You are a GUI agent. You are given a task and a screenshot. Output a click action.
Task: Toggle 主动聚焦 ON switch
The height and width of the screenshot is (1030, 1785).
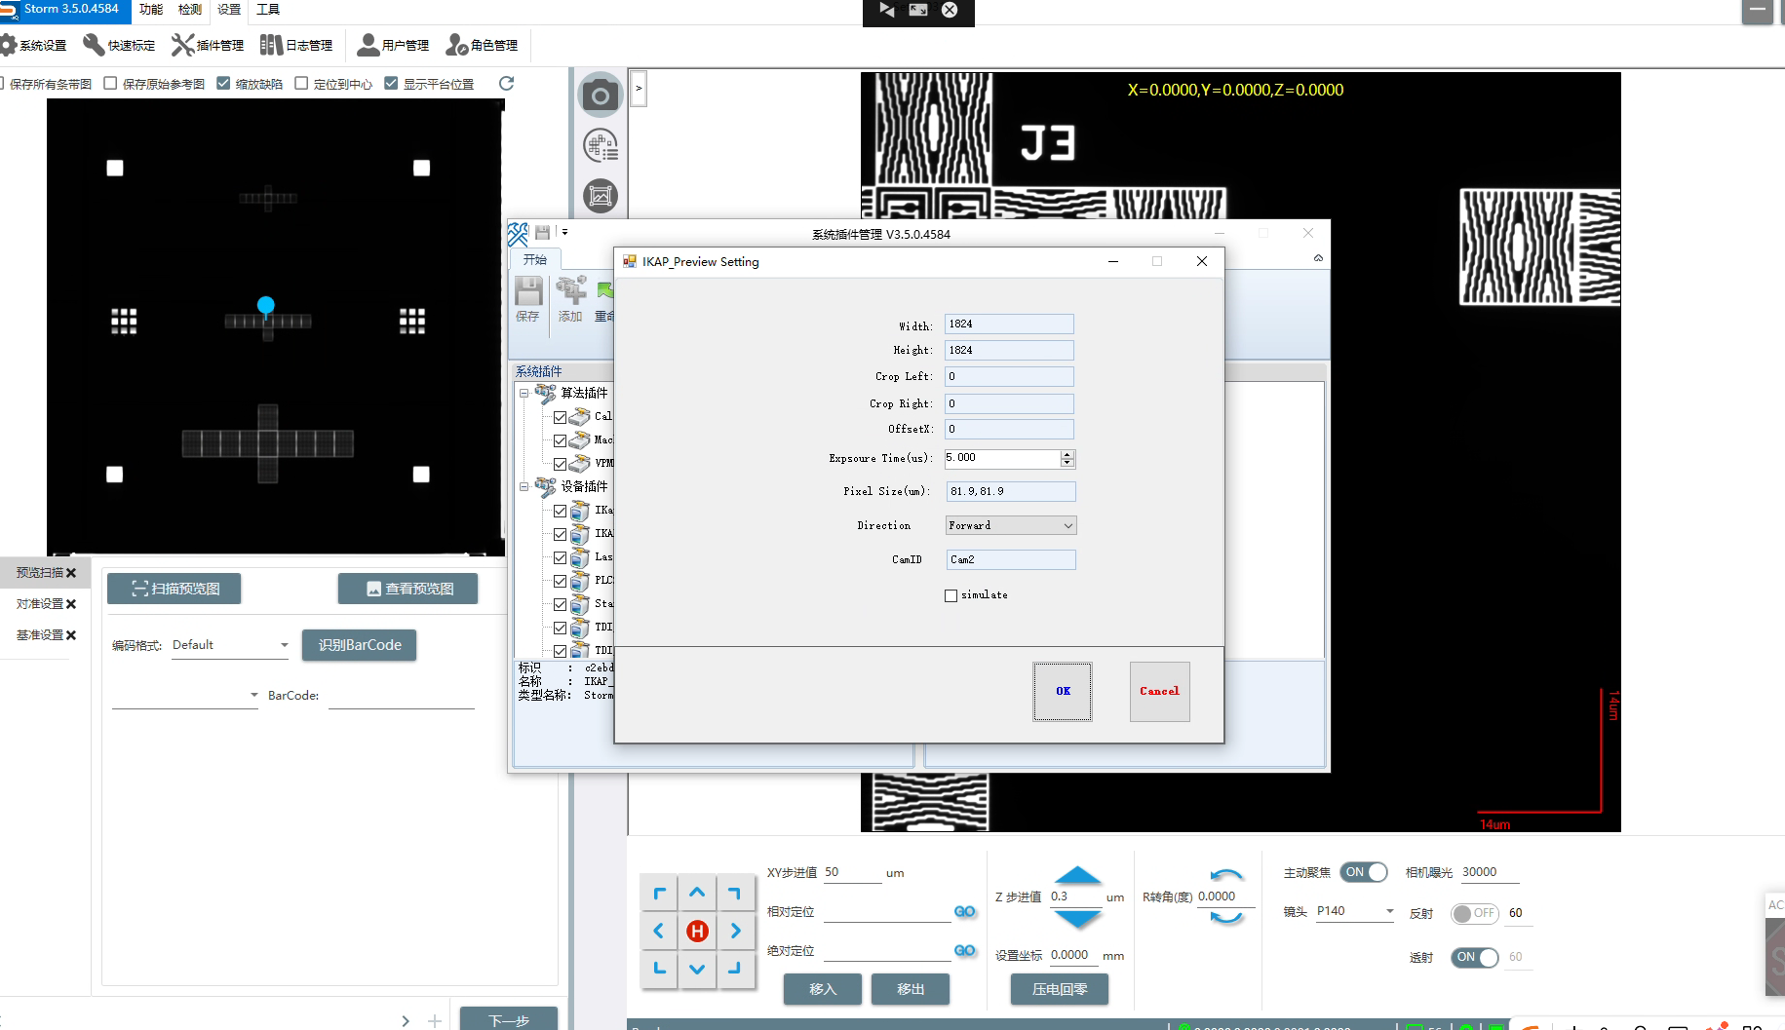coord(1363,872)
